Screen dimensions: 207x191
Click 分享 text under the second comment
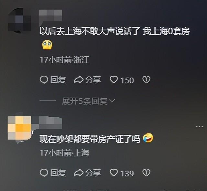(x=93, y=173)
